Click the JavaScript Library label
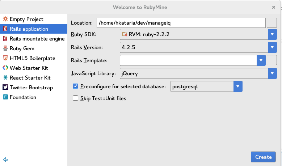 click(x=93, y=73)
